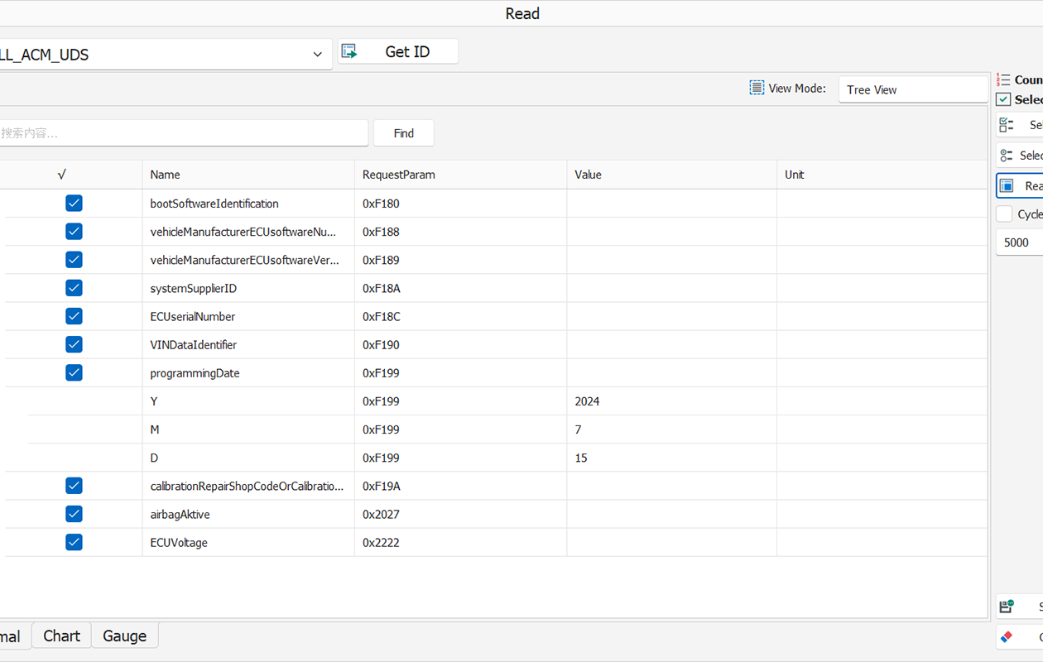This screenshot has height=662, width=1043.
Task: Click the Get ID button icon
Action: coord(349,51)
